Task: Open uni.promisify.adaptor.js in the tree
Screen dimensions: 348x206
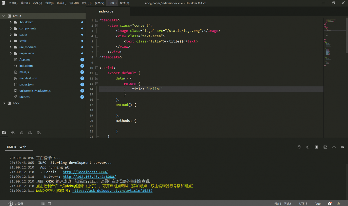Action: [x=35, y=91]
